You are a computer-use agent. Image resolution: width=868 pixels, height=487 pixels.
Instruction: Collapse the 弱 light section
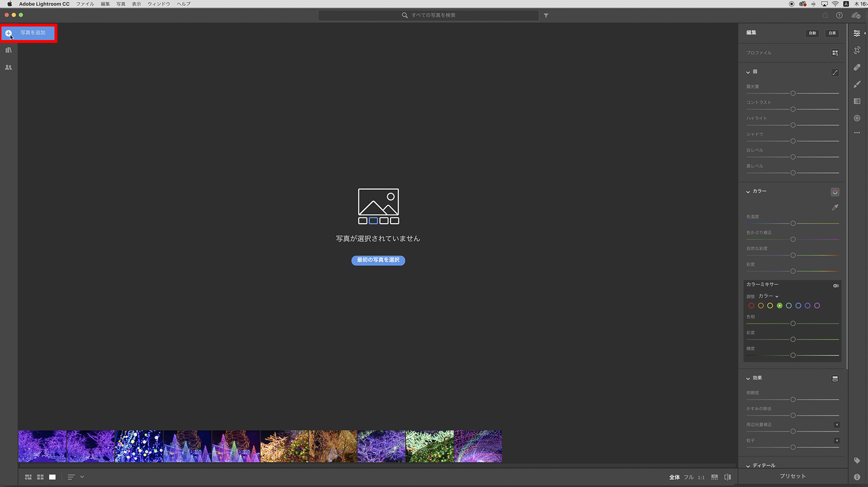748,72
